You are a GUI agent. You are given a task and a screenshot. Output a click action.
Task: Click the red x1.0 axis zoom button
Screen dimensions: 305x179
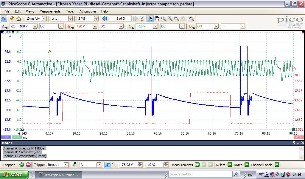click(x=298, y=137)
